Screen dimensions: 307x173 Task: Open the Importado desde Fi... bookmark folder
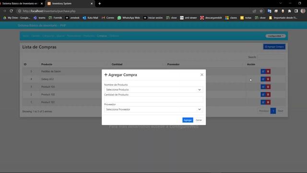(283, 18)
